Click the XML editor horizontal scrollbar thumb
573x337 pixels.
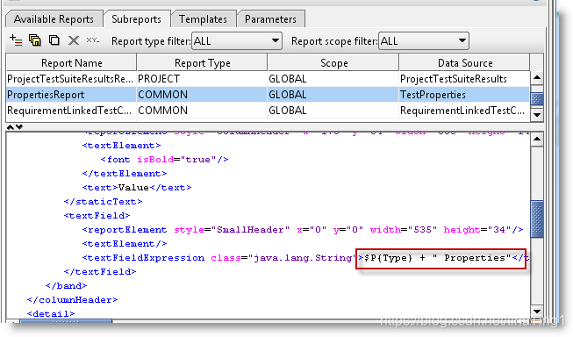(66, 322)
